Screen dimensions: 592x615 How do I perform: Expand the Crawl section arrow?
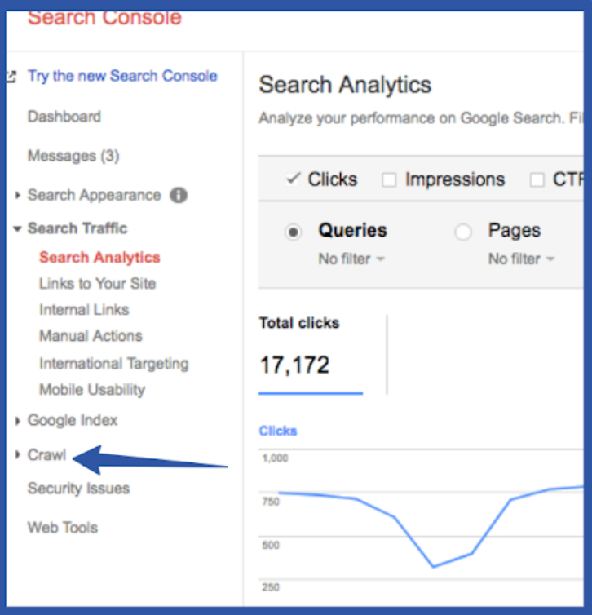point(17,454)
